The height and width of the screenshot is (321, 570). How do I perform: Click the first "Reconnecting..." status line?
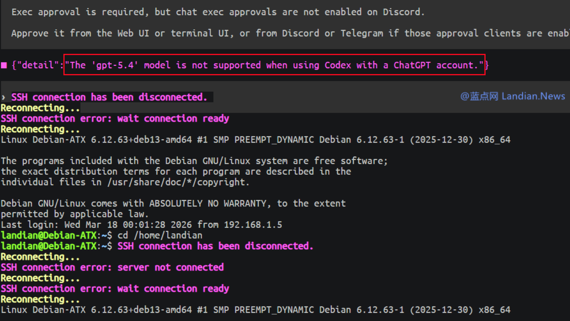(x=40, y=108)
